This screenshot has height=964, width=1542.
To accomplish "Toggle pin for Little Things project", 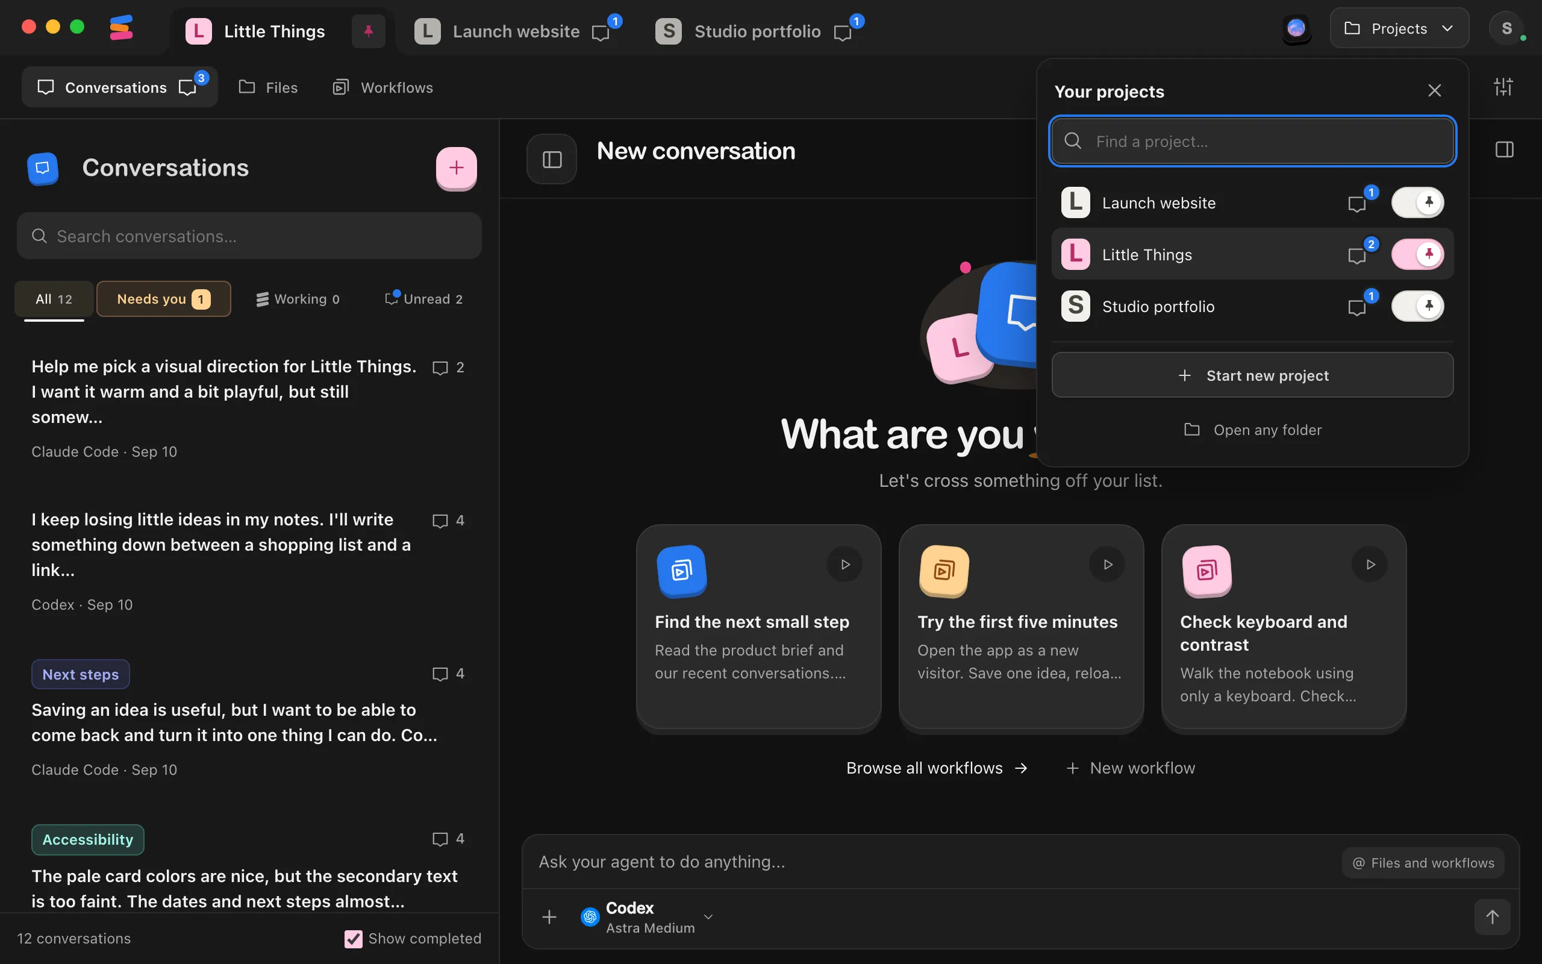I will click(1417, 254).
